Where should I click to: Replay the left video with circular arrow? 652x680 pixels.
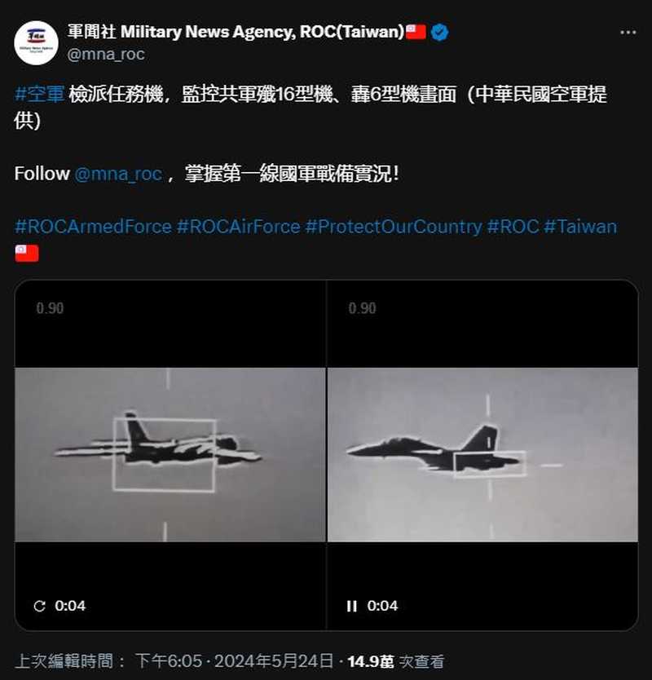[39, 606]
